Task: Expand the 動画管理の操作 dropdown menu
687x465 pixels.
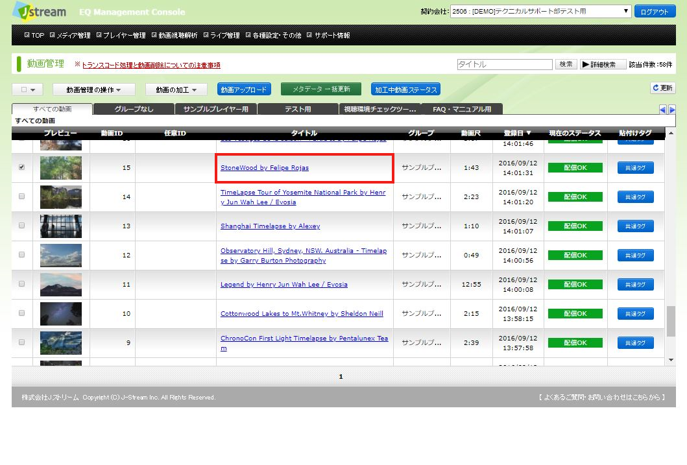Action: coord(94,89)
